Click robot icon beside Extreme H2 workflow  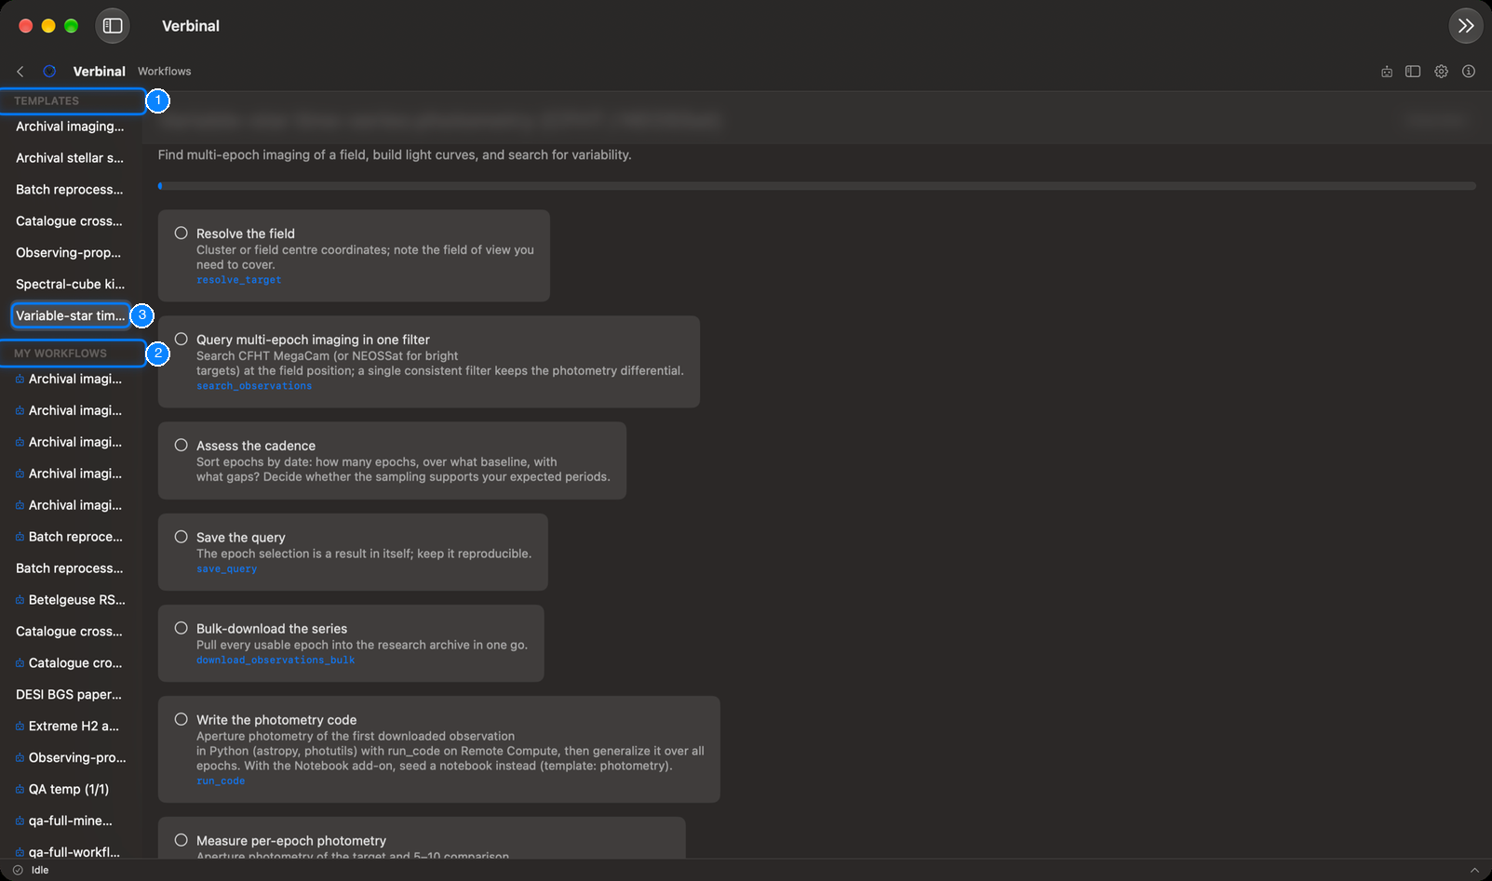20,727
